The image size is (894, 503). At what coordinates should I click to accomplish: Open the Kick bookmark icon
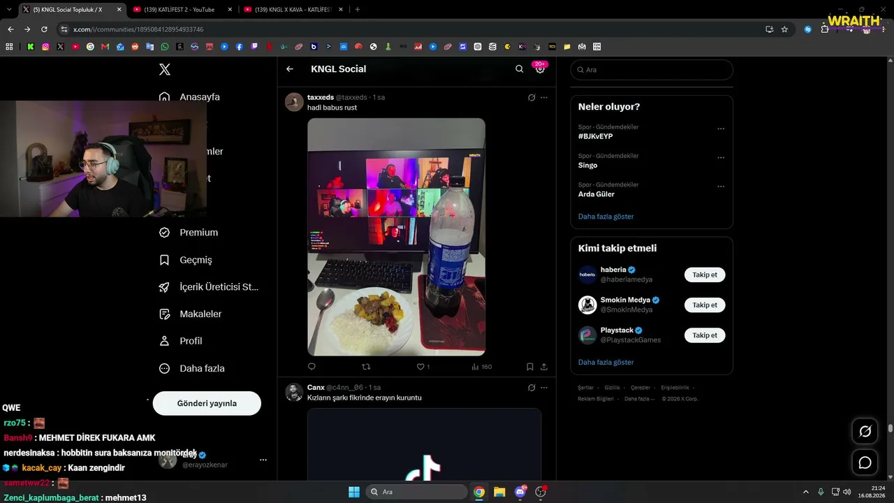pyautogui.click(x=31, y=47)
